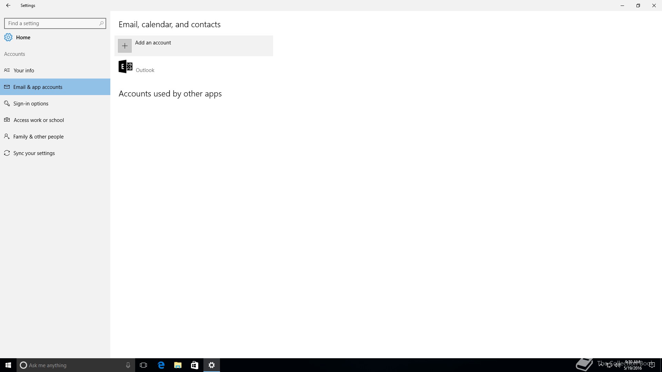The width and height of the screenshot is (662, 372).
Task: Select Your info settings page
Action: 24,70
